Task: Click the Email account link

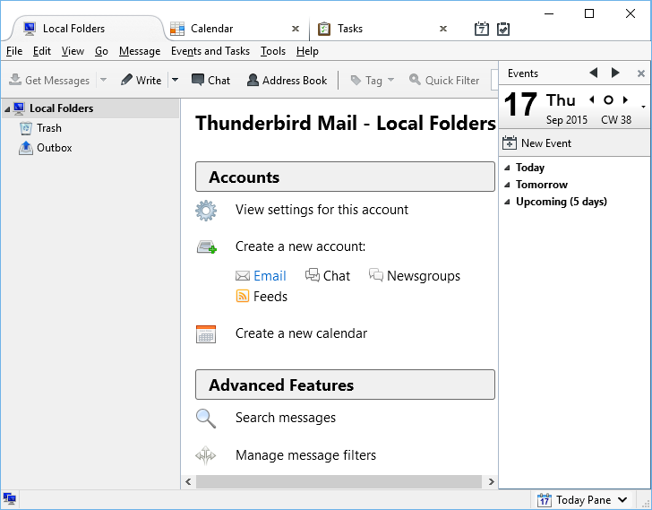Action: pyautogui.click(x=270, y=276)
